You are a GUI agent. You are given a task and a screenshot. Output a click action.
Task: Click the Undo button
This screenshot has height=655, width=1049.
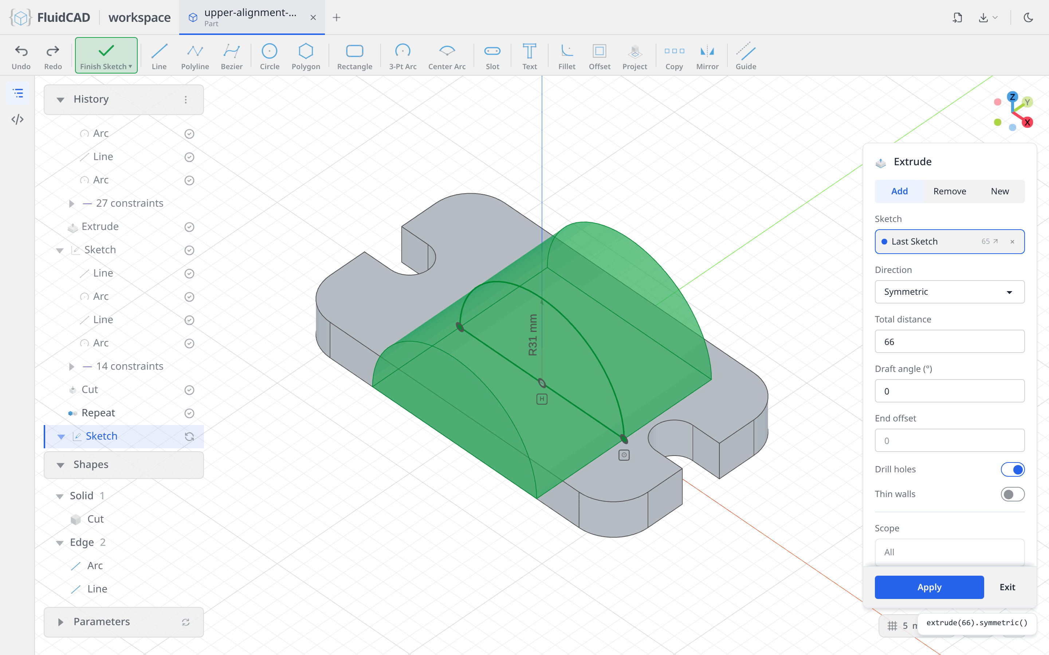21,56
